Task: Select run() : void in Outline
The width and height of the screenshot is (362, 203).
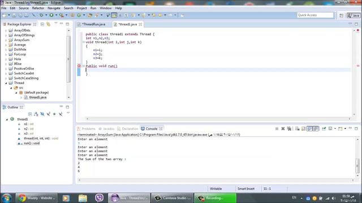Action: (32, 143)
